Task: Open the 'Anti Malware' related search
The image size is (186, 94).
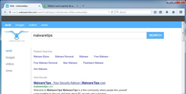Action: coord(40,69)
